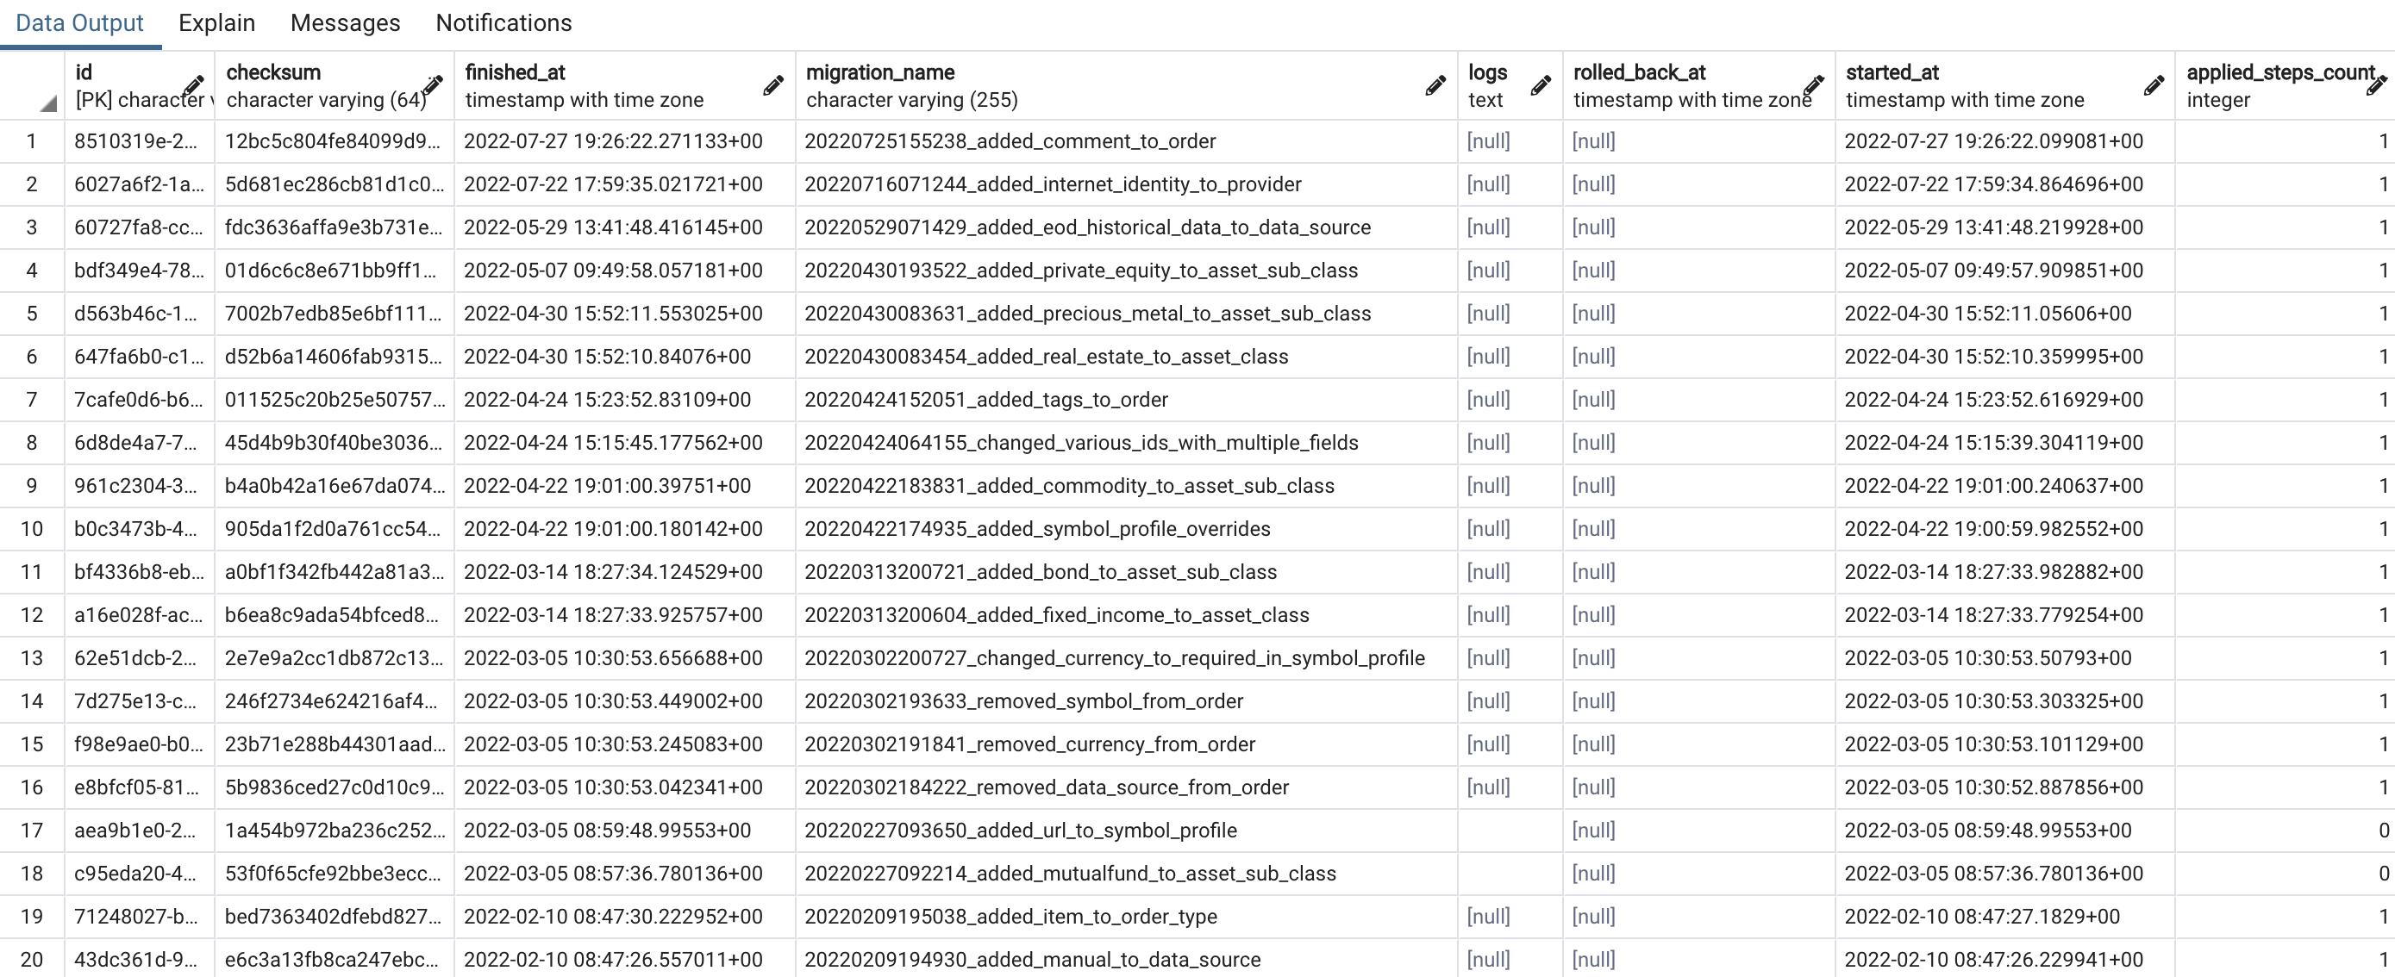
Task: View the Notifications tab
Action: coord(503,22)
